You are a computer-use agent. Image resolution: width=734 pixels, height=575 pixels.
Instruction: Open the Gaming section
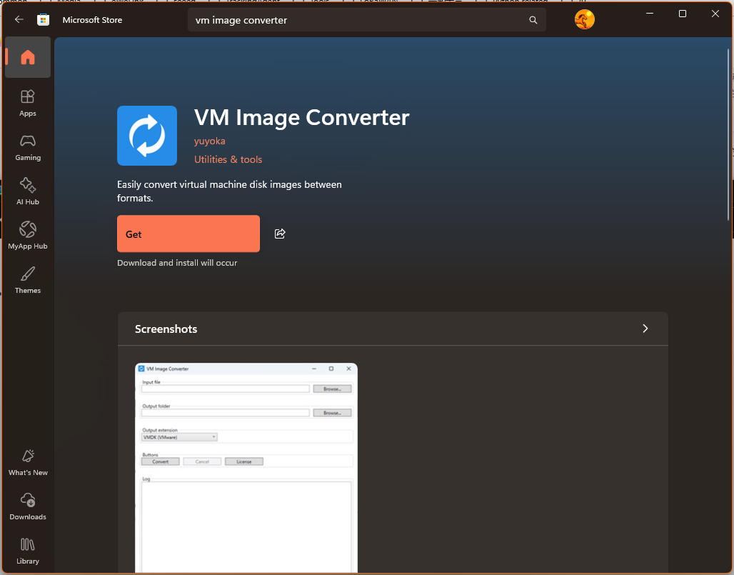click(28, 147)
